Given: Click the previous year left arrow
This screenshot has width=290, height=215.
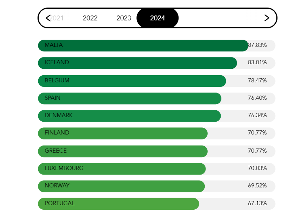Looking at the screenshot, I should point(48,18).
